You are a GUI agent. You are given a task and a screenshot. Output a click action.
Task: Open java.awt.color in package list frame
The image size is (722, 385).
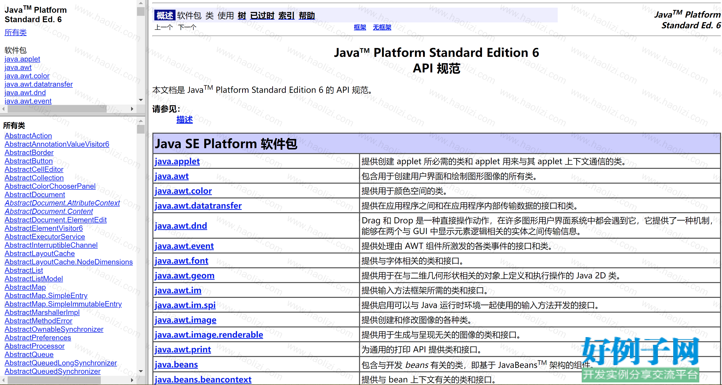[x=27, y=76]
